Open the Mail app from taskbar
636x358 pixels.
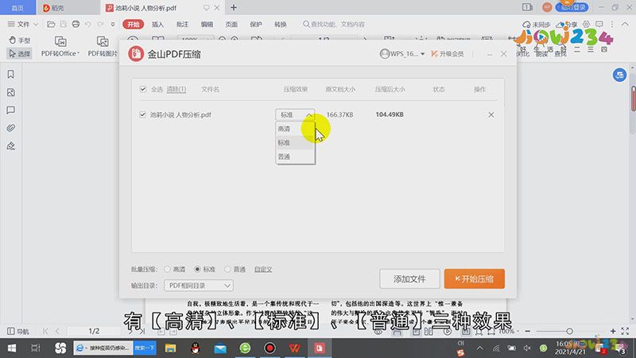tap(220, 348)
